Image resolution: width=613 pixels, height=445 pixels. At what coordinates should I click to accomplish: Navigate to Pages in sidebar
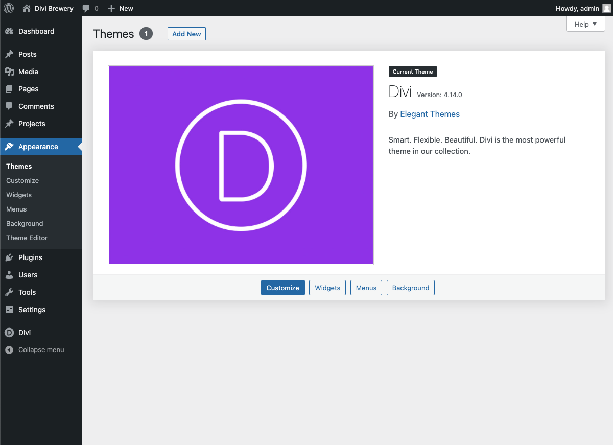[x=41, y=89]
